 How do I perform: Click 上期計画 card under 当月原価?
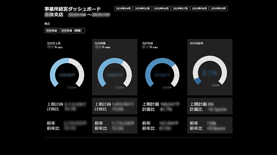pos(115,106)
